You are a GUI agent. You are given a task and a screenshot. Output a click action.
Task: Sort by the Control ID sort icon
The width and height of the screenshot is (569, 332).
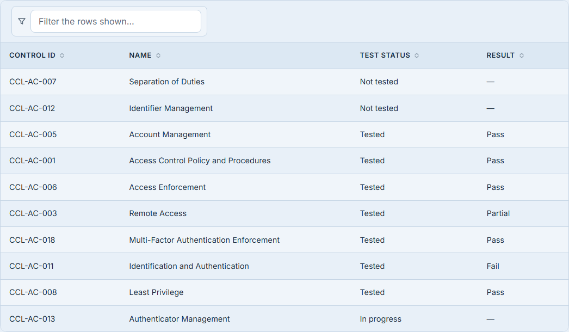coord(62,56)
